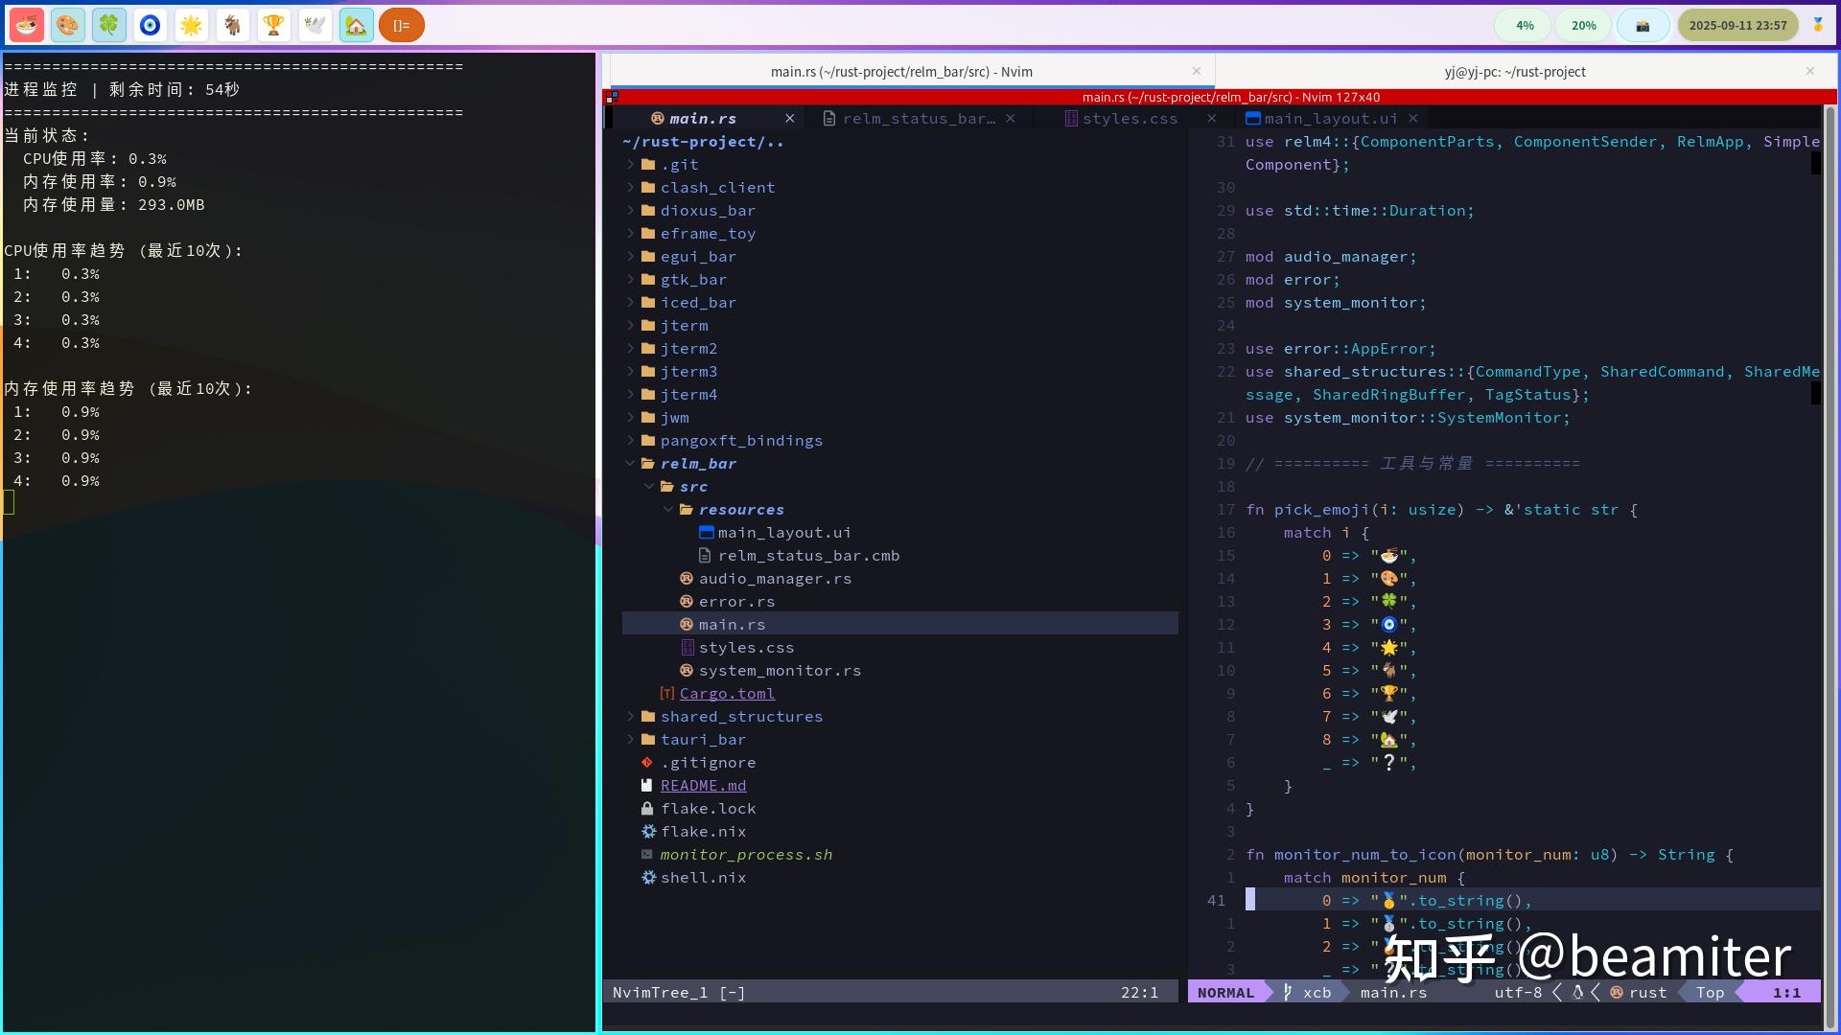Click the gtk_bar folder icon
Screen dimensions: 1841x1035
[648, 280]
